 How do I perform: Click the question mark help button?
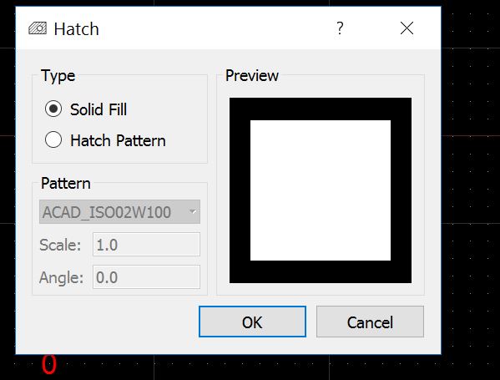tap(340, 28)
